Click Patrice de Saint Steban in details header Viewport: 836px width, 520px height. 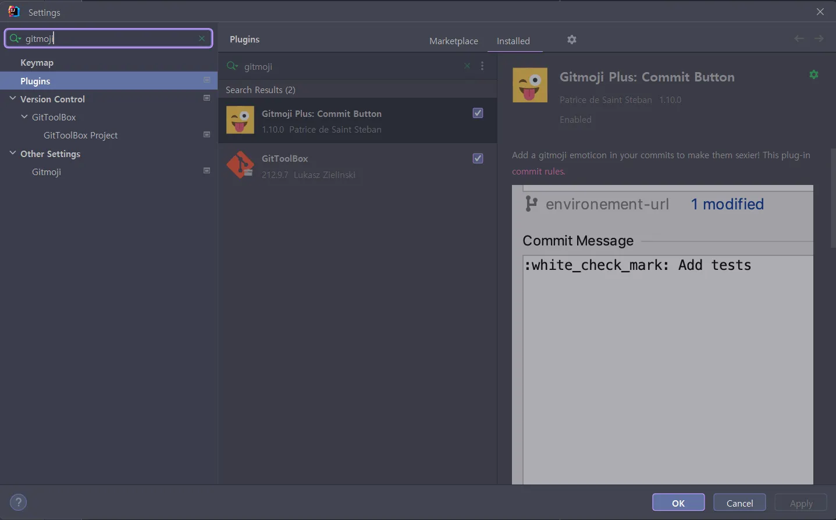(606, 99)
